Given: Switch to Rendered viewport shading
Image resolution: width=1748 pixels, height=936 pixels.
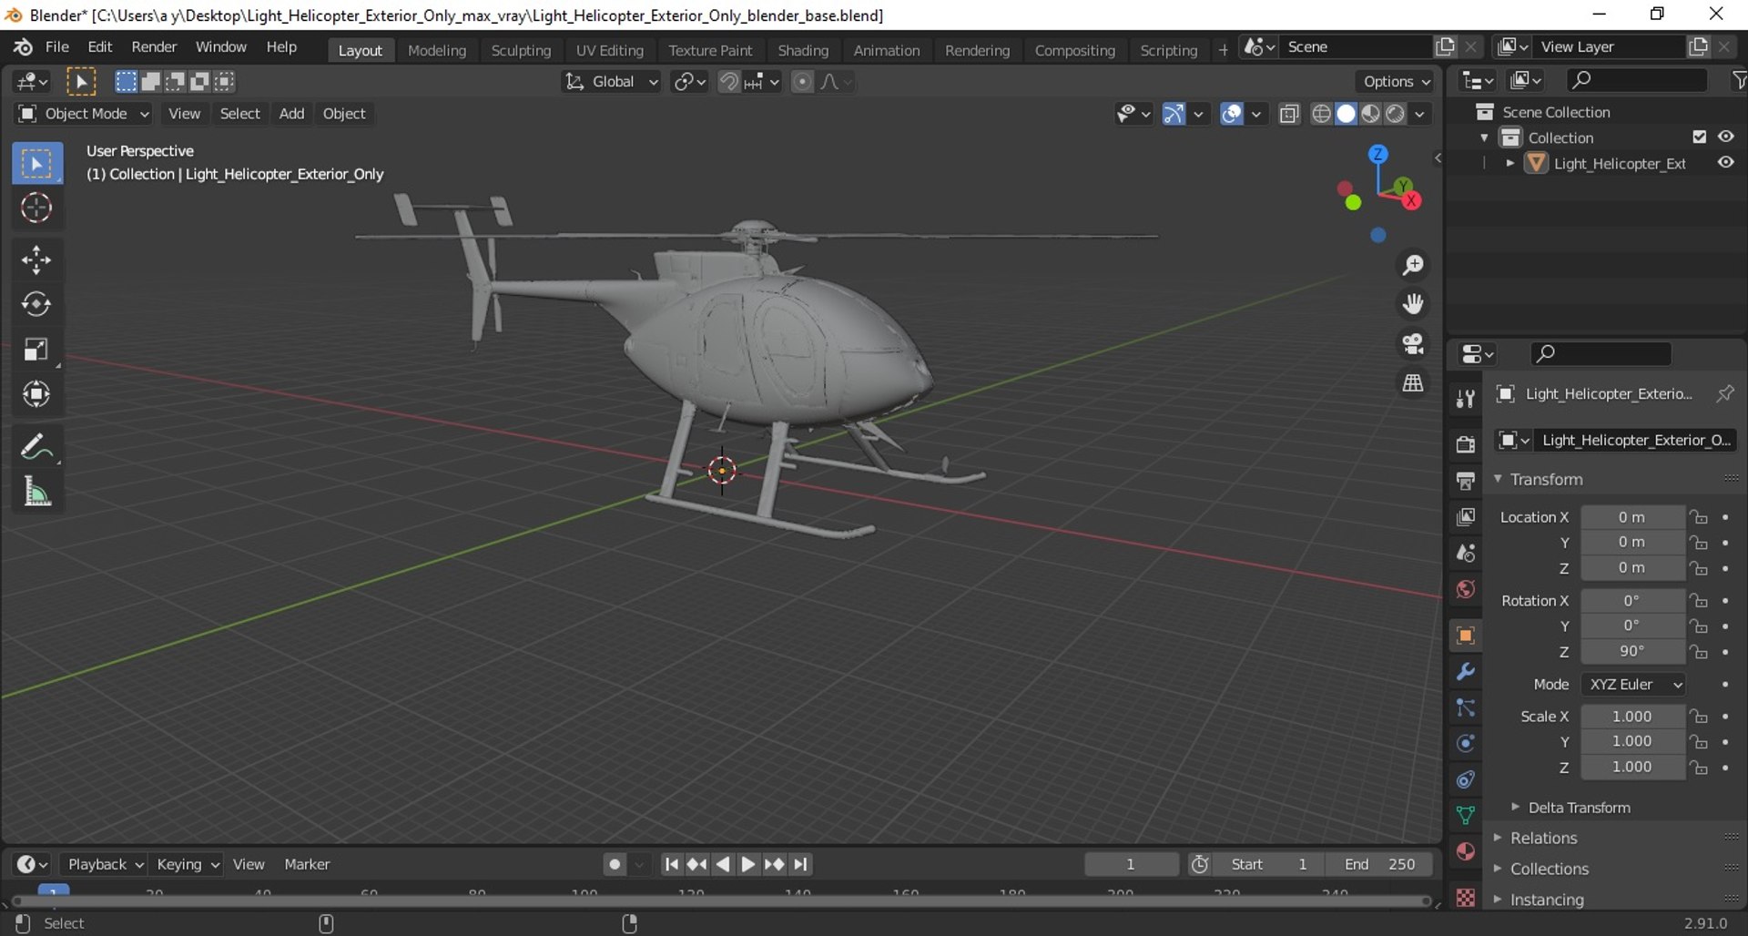Looking at the screenshot, I should point(1395,114).
